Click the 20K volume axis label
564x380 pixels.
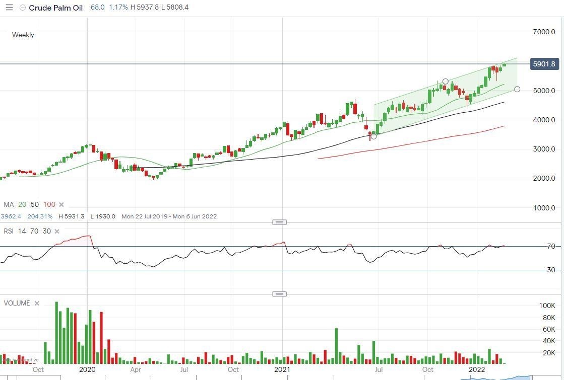[549, 353]
